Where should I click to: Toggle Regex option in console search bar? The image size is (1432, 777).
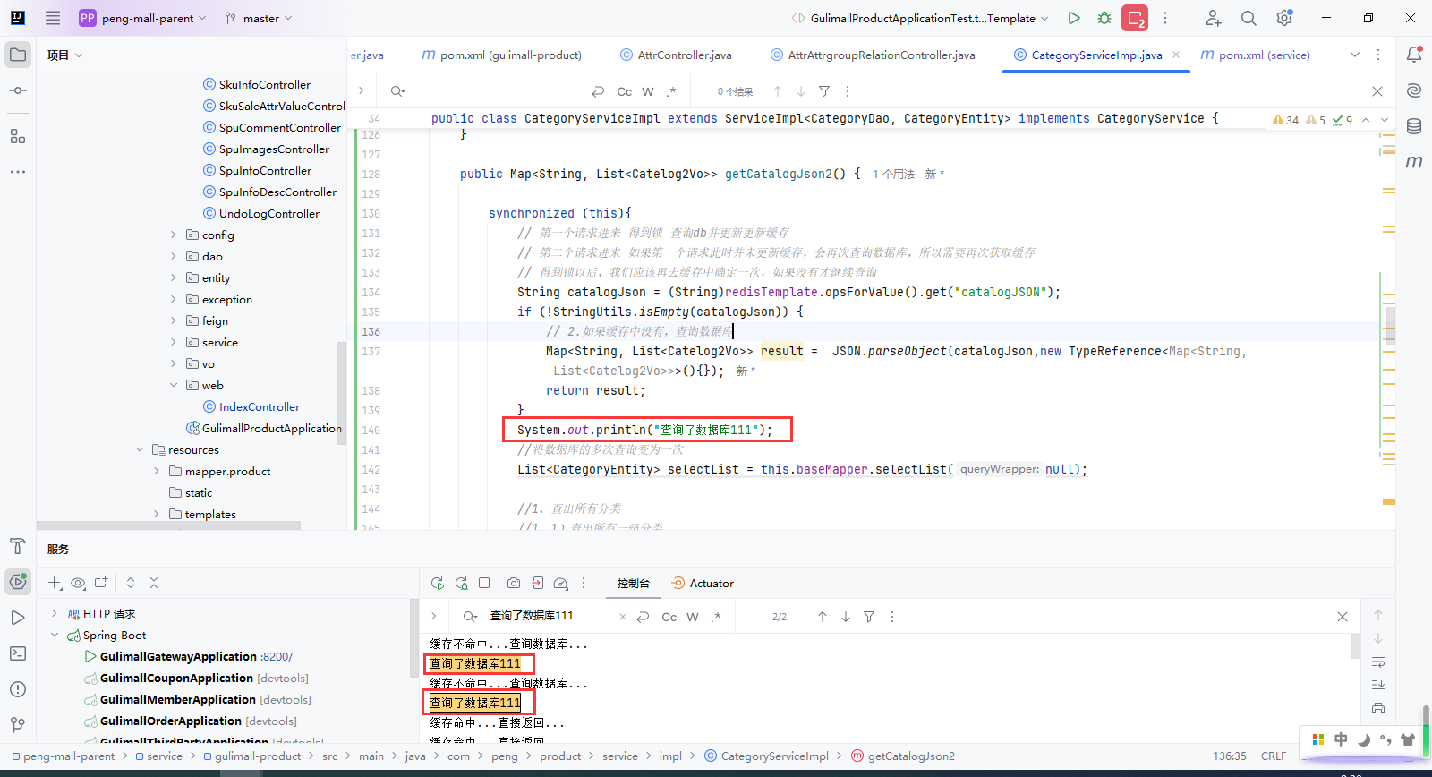[716, 617]
